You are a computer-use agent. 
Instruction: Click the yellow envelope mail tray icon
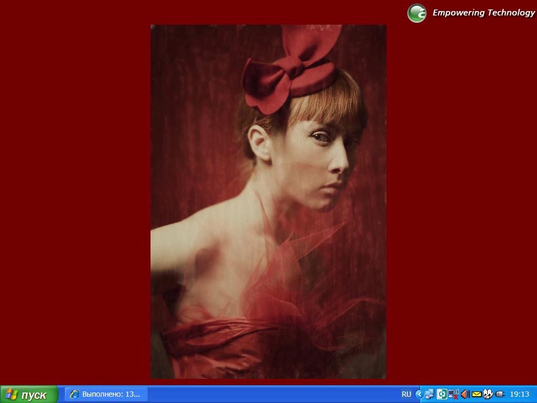[477, 394]
